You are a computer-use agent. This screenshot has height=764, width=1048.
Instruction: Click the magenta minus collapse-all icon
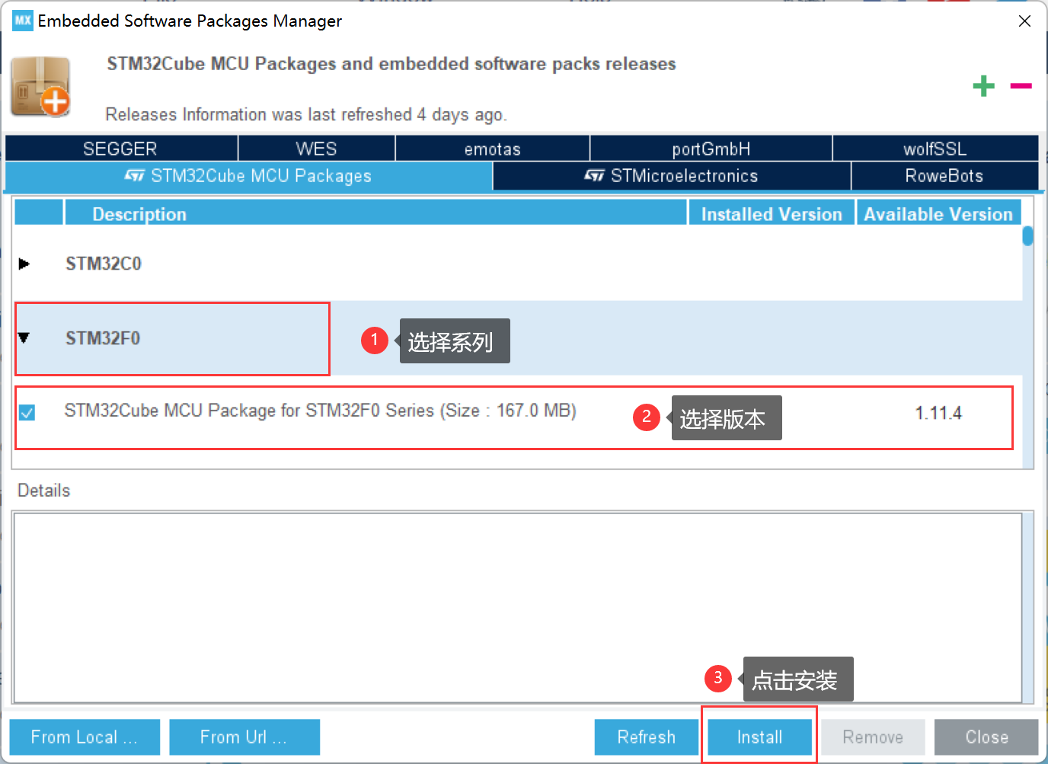pyautogui.click(x=1021, y=86)
